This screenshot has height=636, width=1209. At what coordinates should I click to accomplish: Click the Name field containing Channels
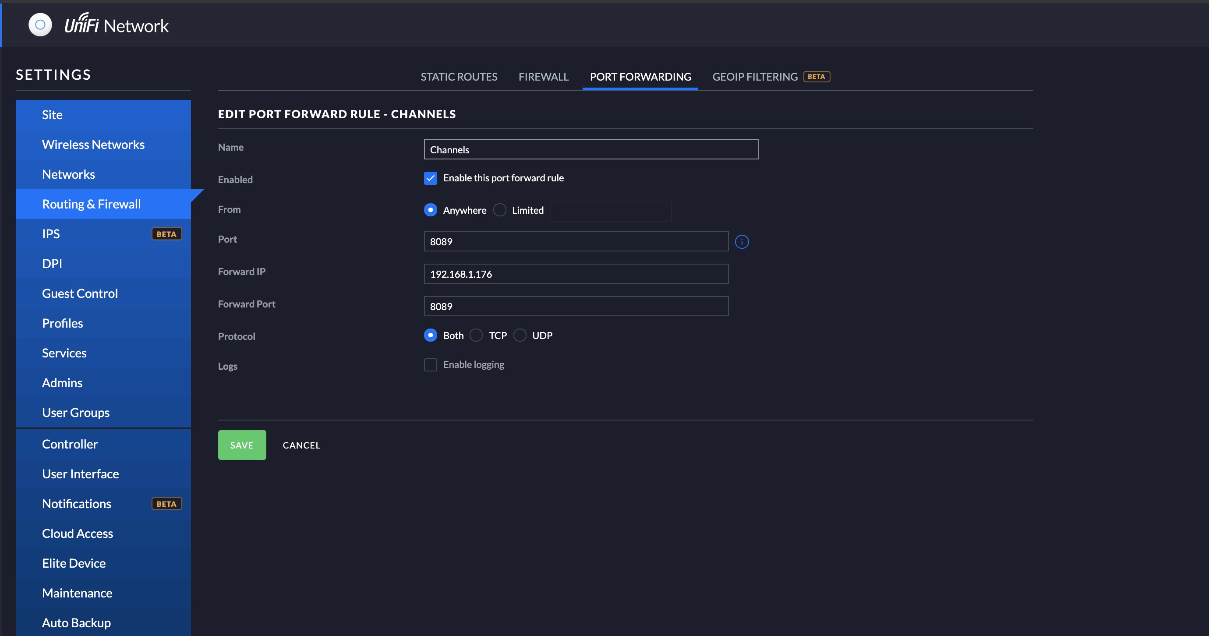(x=590, y=150)
